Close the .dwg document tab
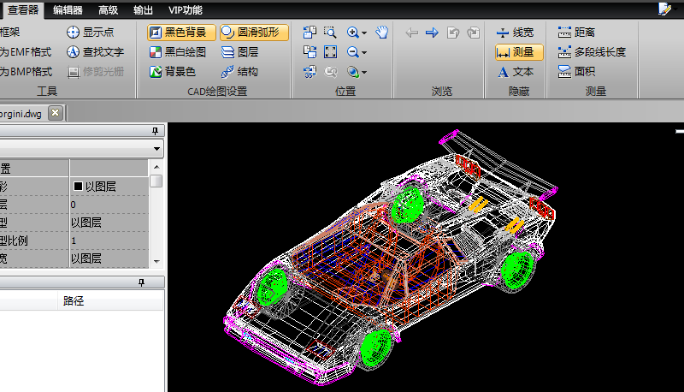684x392 pixels. 55,112
